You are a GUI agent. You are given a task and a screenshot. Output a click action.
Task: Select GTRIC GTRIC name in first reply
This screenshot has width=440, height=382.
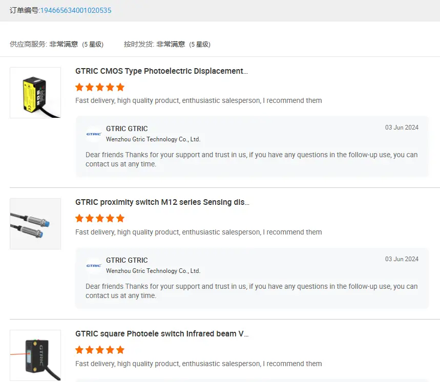127,129
